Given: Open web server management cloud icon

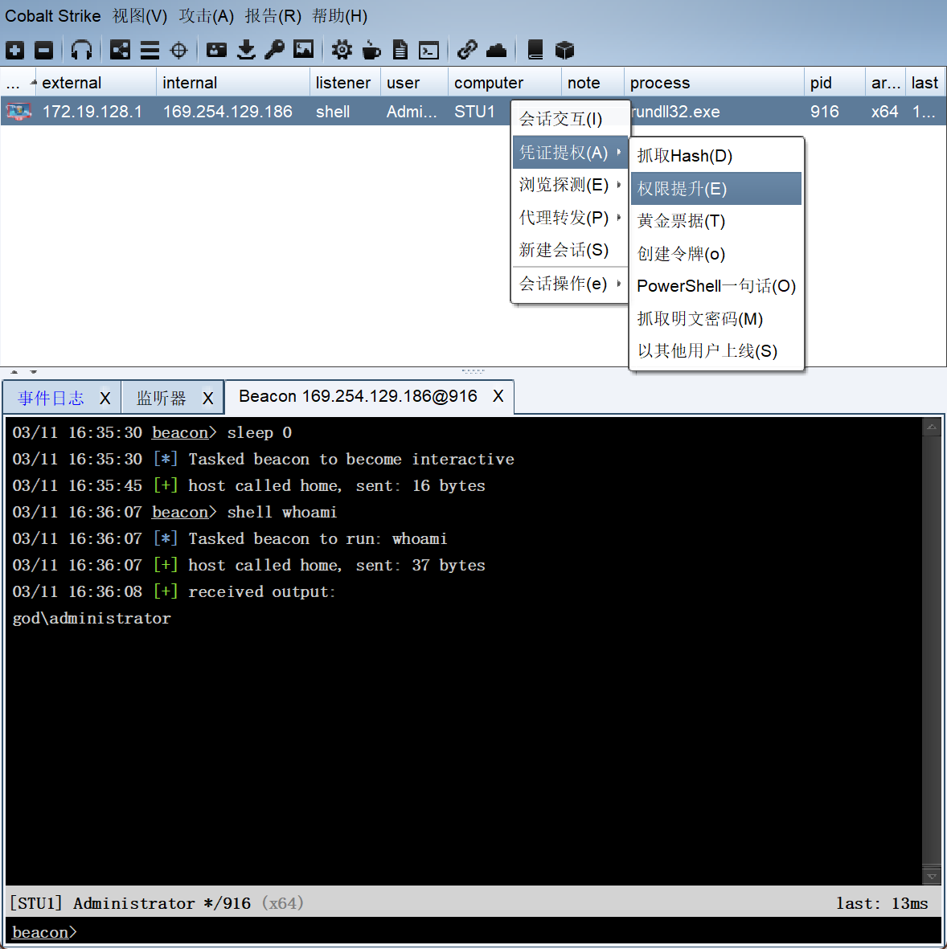Looking at the screenshot, I should coord(497,51).
